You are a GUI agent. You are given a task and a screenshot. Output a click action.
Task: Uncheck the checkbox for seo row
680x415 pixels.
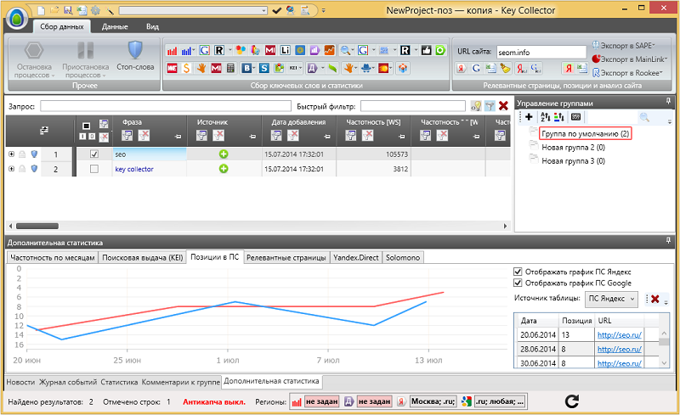click(x=94, y=154)
